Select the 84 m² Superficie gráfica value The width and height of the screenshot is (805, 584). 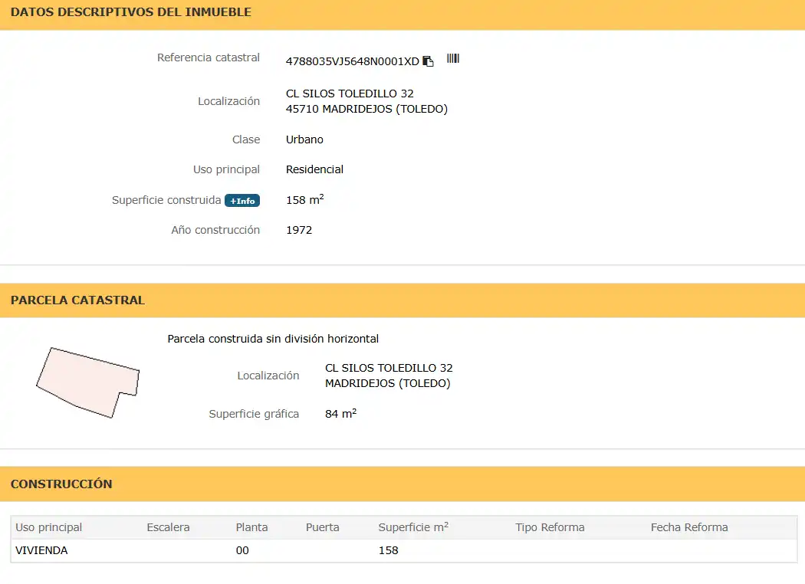click(341, 413)
